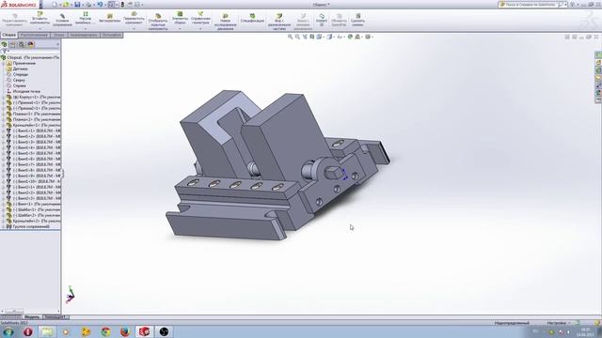
Task: Switch to the Анализировать command tab
Action: tap(84, 35)
